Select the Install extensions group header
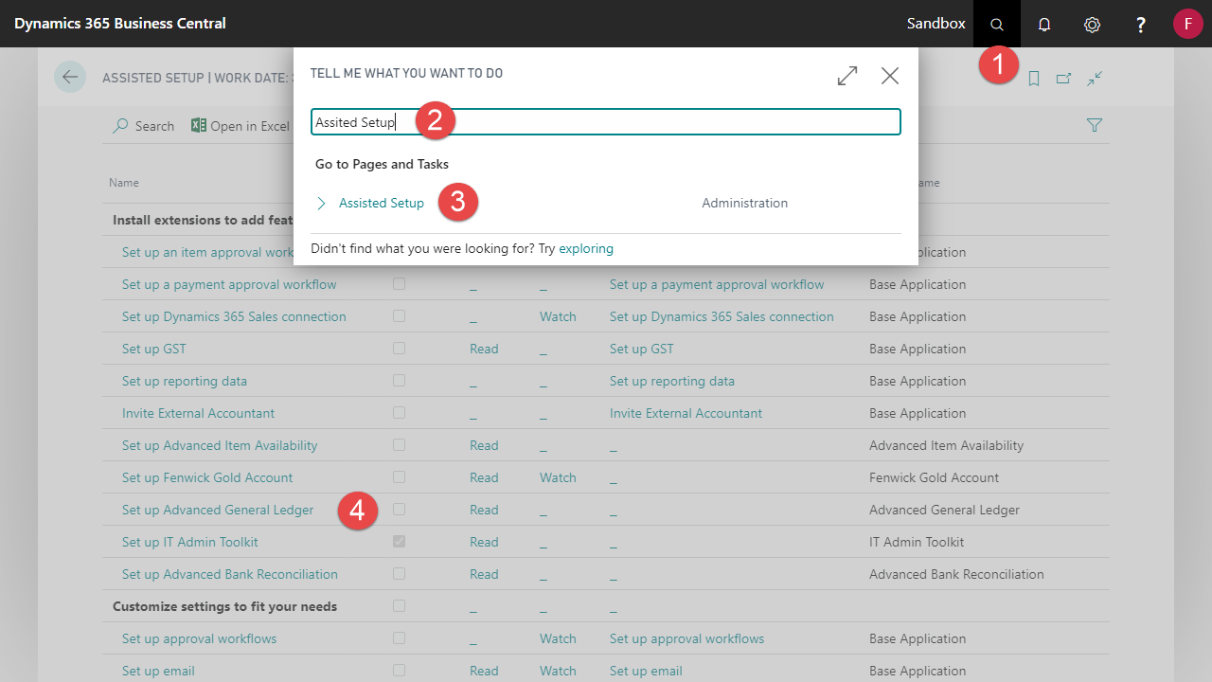 pyautogui.click(x=203, y=220)
